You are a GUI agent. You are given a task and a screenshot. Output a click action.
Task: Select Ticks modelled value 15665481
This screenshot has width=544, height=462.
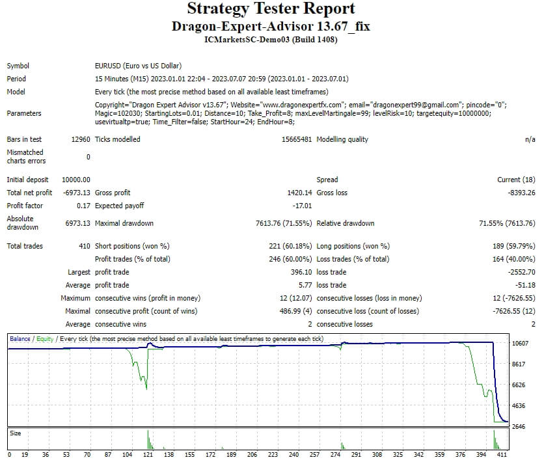[x=297, y=139]
